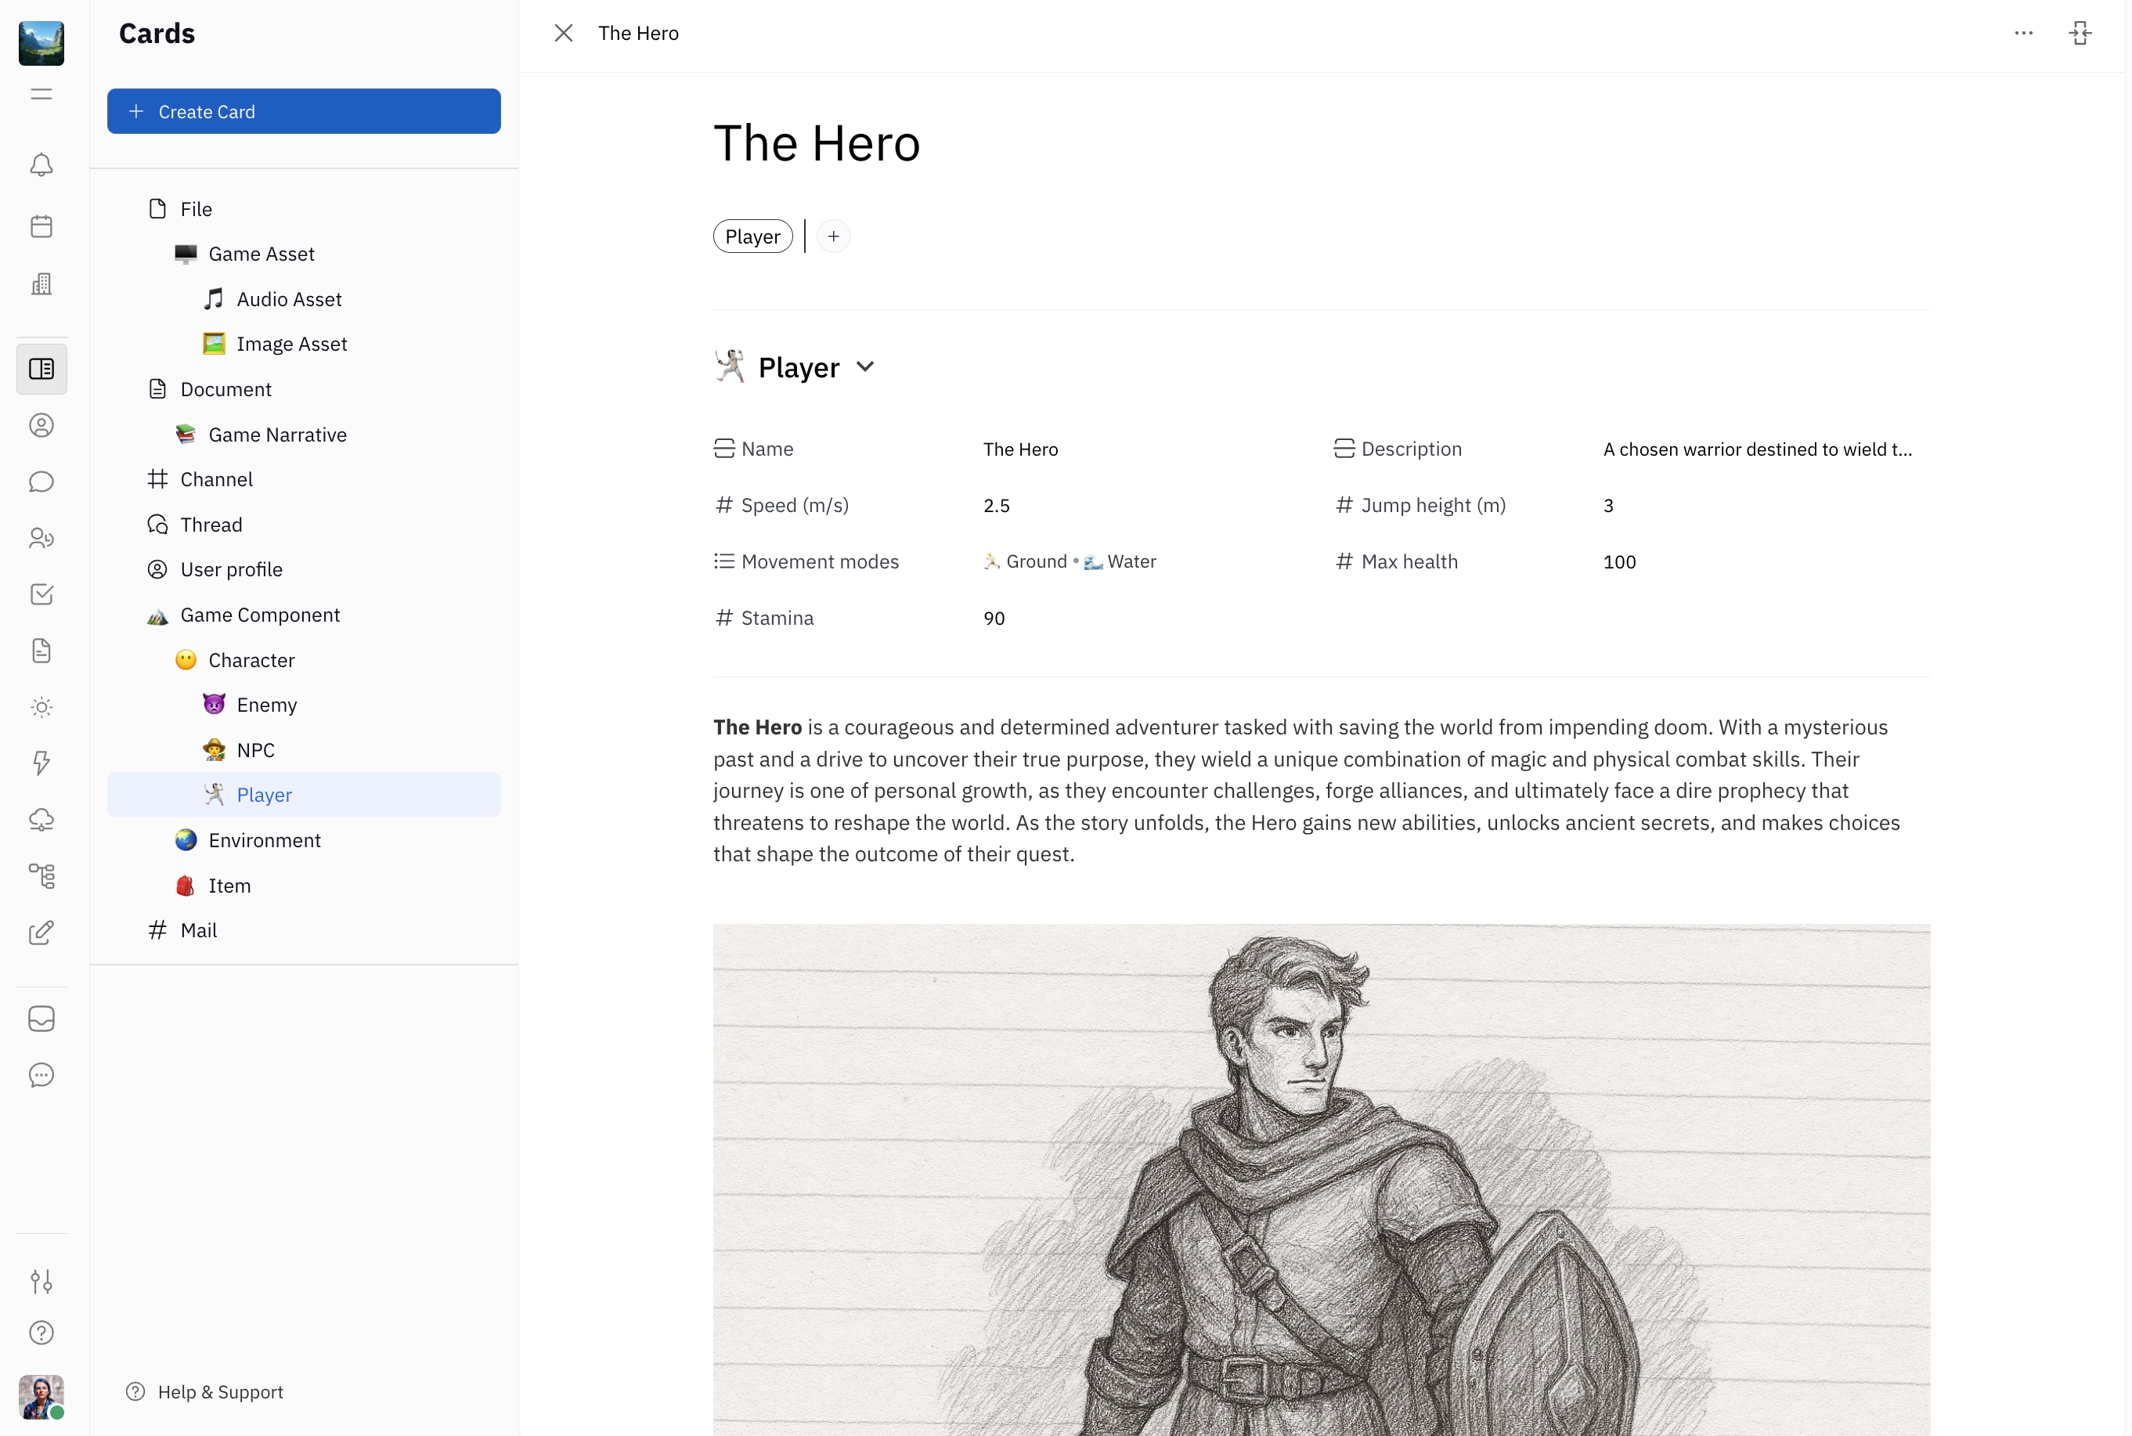
Task: Click the Speed value field 2.5
Action: pos(997,506)
